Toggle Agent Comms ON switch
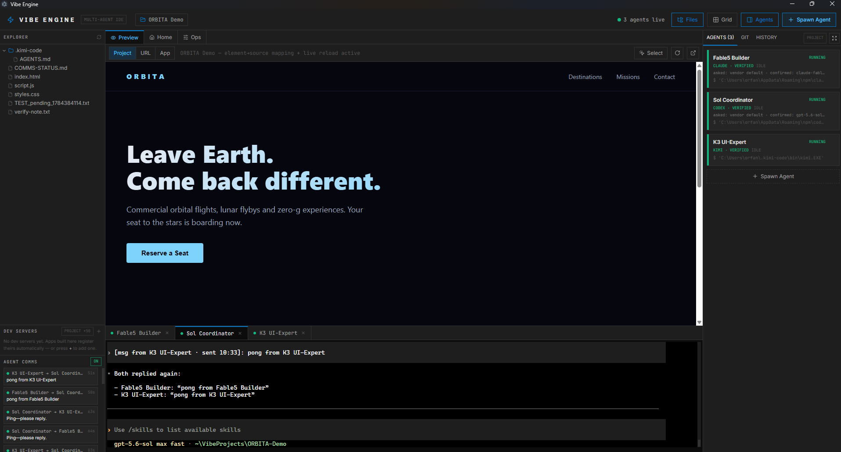This screenshot has width=841, height=452. coord(96,362)
